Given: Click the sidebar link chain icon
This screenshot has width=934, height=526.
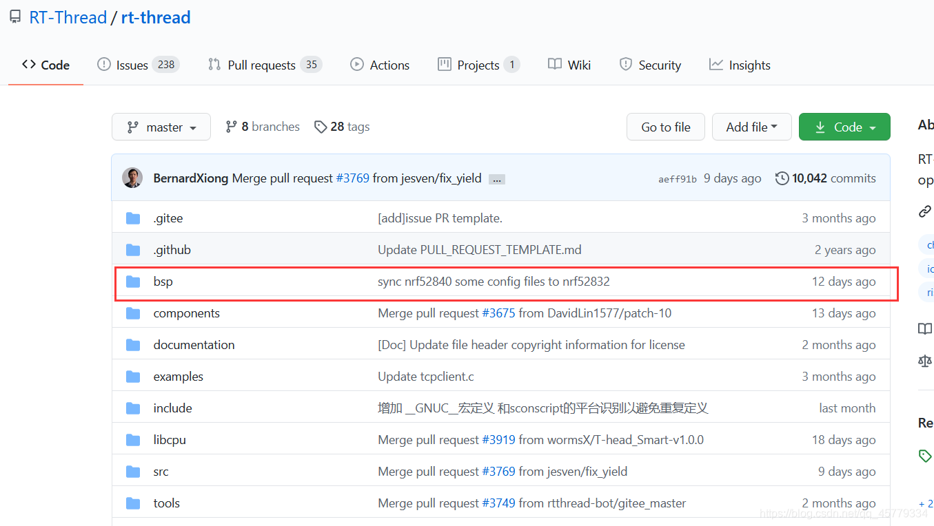Looking at the screenshot, I should pos(925,211).
